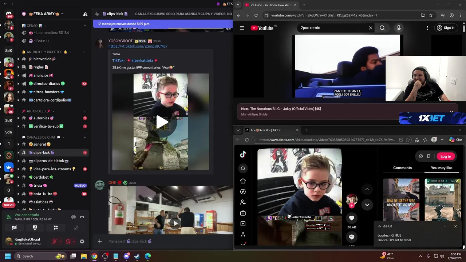Click the YouTube logo home link
Image resolution: width=466 pixels, height=262 pixels.
pyautogui.click(x=262, y=28)
